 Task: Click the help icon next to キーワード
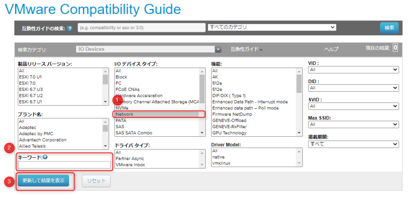(x=45, y=157)
